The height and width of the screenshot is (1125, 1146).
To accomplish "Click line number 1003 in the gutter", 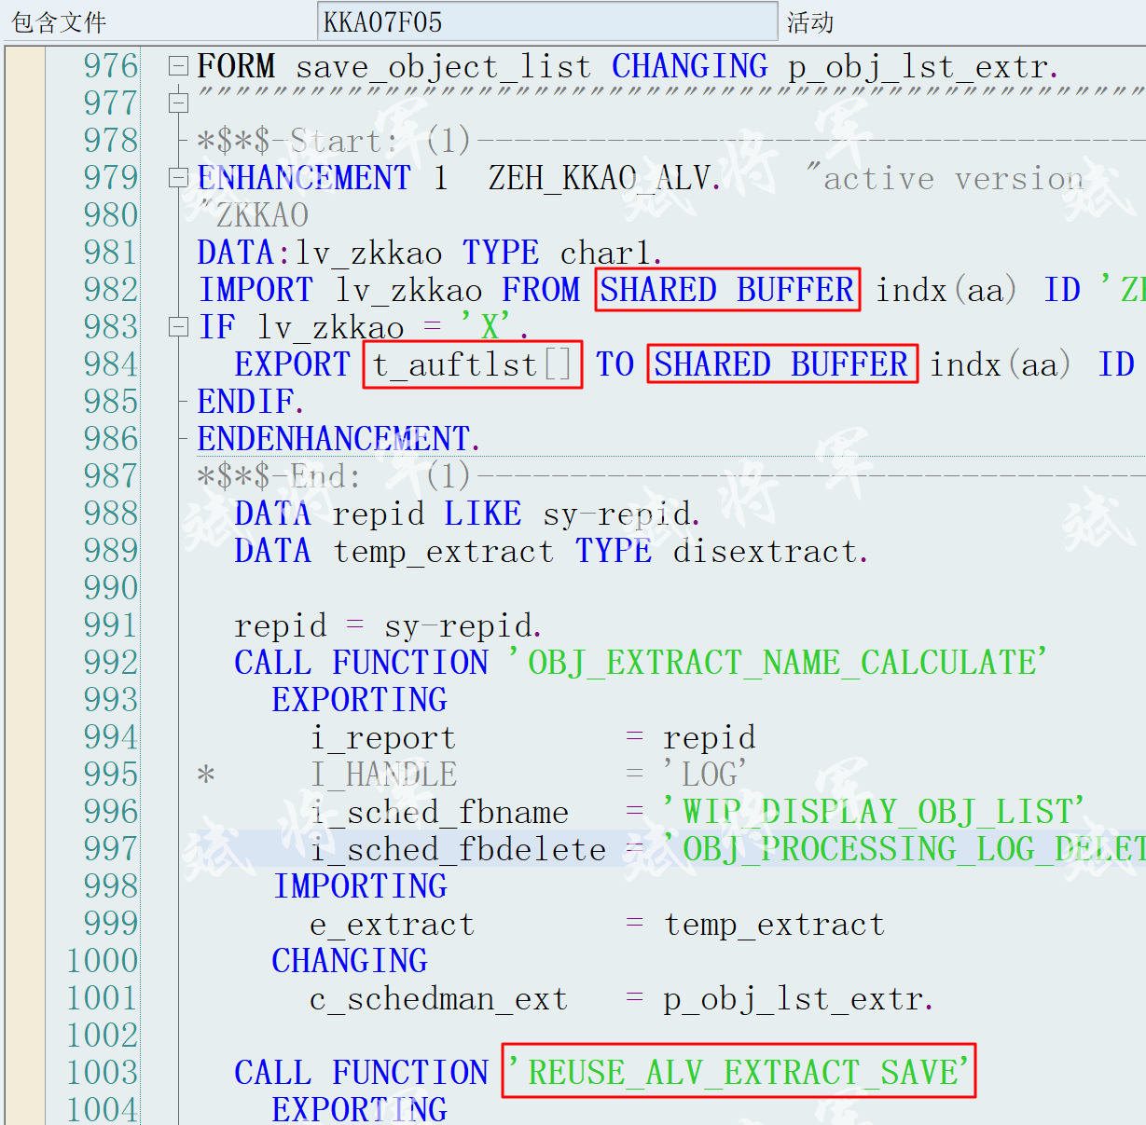I will [x=103, y=1073].
